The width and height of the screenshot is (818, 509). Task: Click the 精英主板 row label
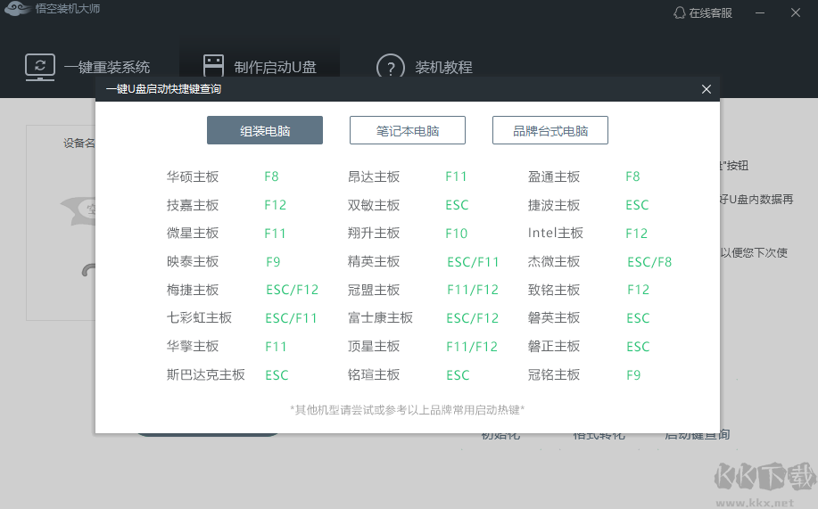click(374, 261)
